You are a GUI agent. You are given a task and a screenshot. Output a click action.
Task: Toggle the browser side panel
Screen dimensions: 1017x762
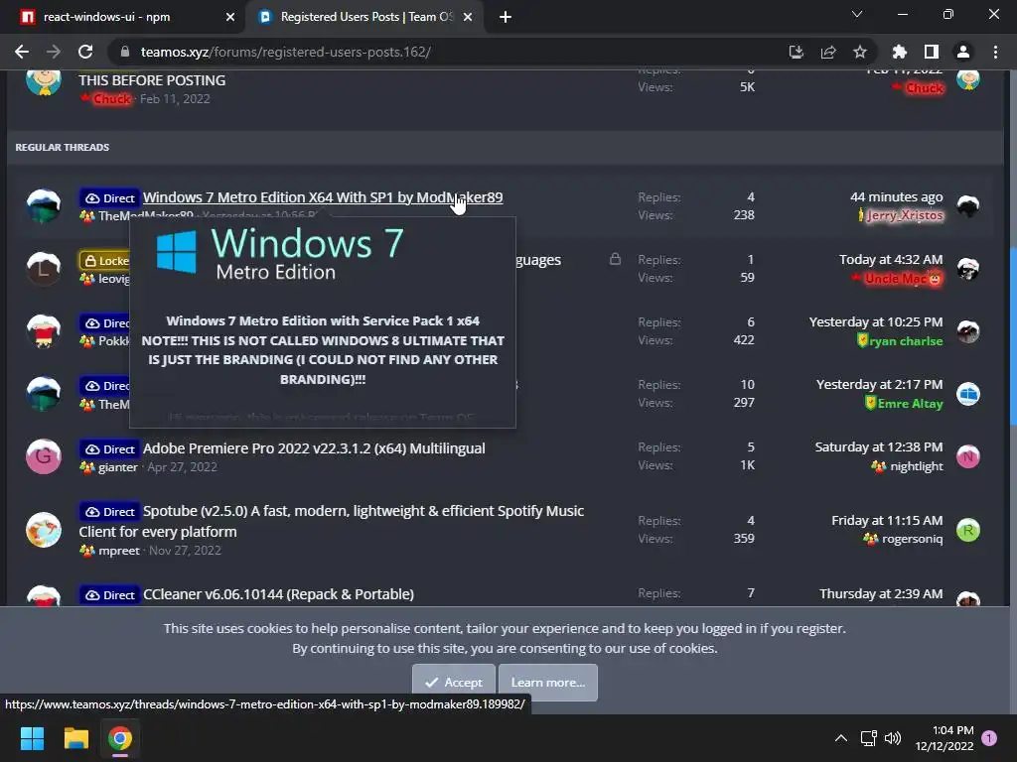coord(932,52)
